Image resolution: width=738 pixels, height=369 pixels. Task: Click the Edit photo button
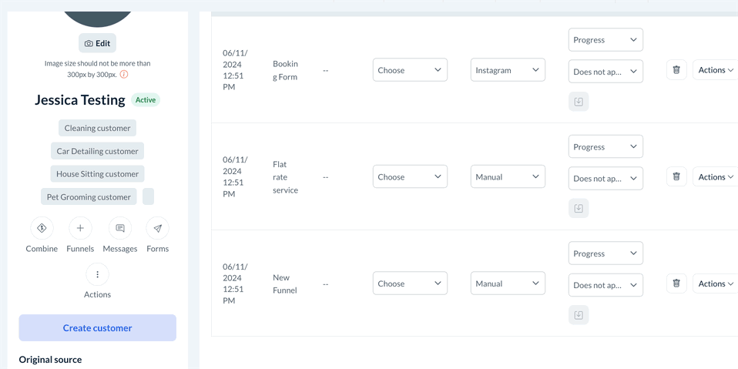(97, 43)
